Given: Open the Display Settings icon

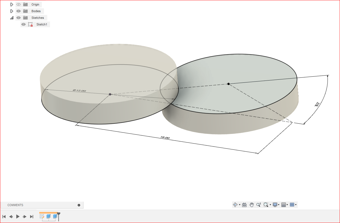Looking at the screenshot, I should (x=275, y=205).
